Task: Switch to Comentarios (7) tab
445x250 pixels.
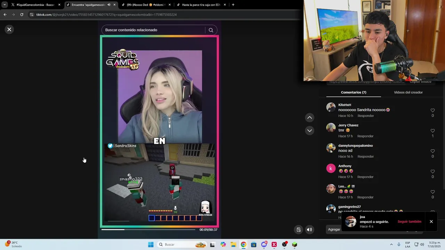Action: point(354,92)
